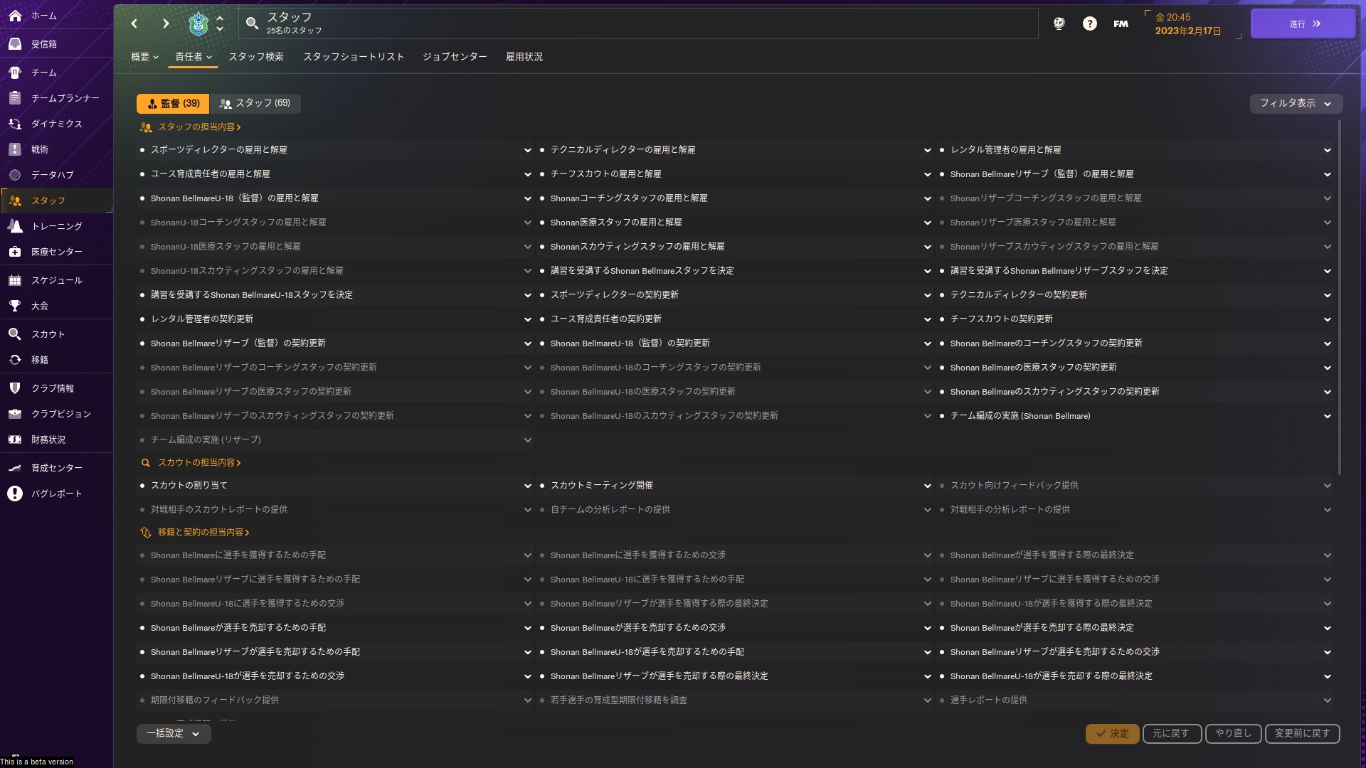Click the vertical scrollbar of the responsibilities list
Viewport: 1366px width, 768px height.
[1339, 299]
